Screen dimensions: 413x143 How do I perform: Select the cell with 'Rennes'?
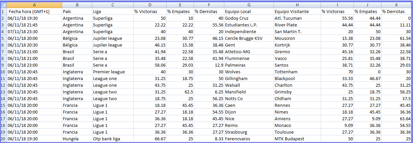(x=297, y=105)
